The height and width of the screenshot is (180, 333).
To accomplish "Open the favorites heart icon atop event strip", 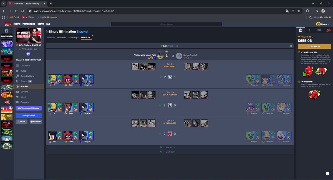I will (x=7, y=31).
